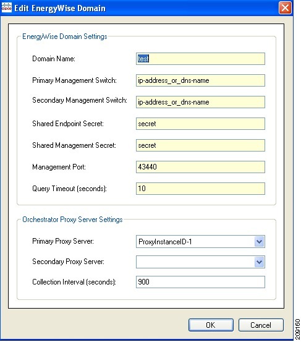Focus the Shared Management Secret field
301x342 pixels.
pyautogui.click(x=200, y=145)
